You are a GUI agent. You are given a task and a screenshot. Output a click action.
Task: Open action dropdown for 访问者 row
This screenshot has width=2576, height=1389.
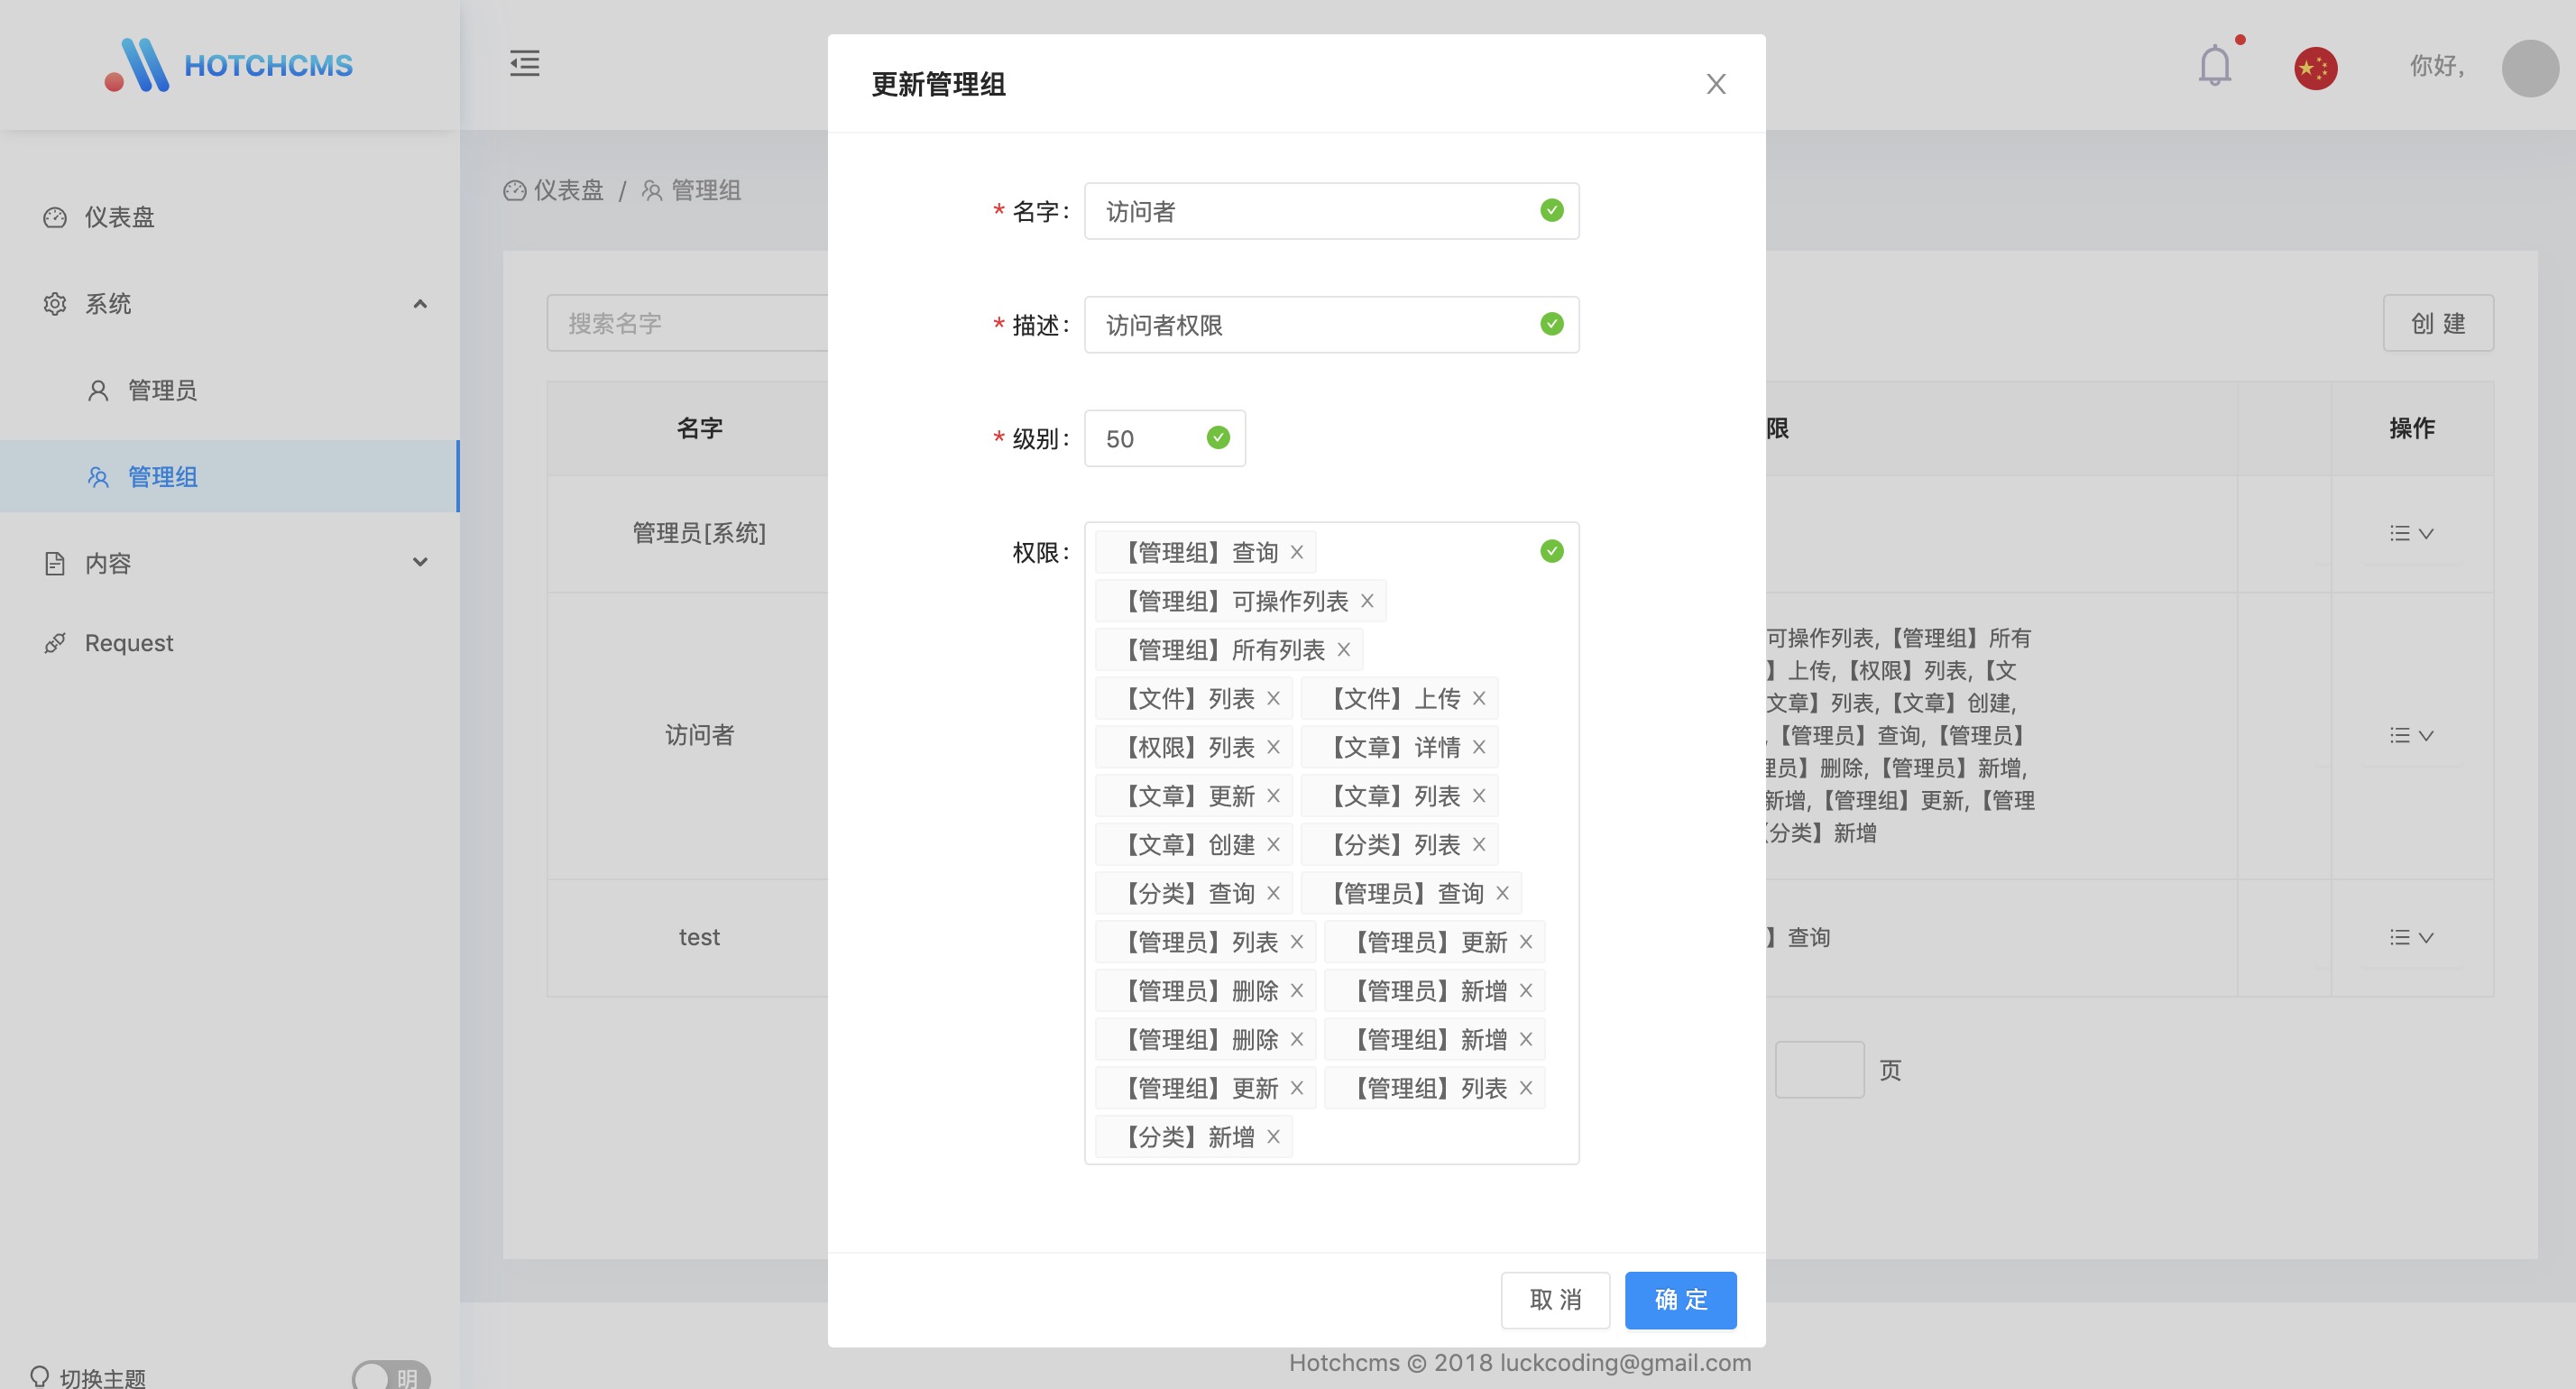tap(2411, 735)
